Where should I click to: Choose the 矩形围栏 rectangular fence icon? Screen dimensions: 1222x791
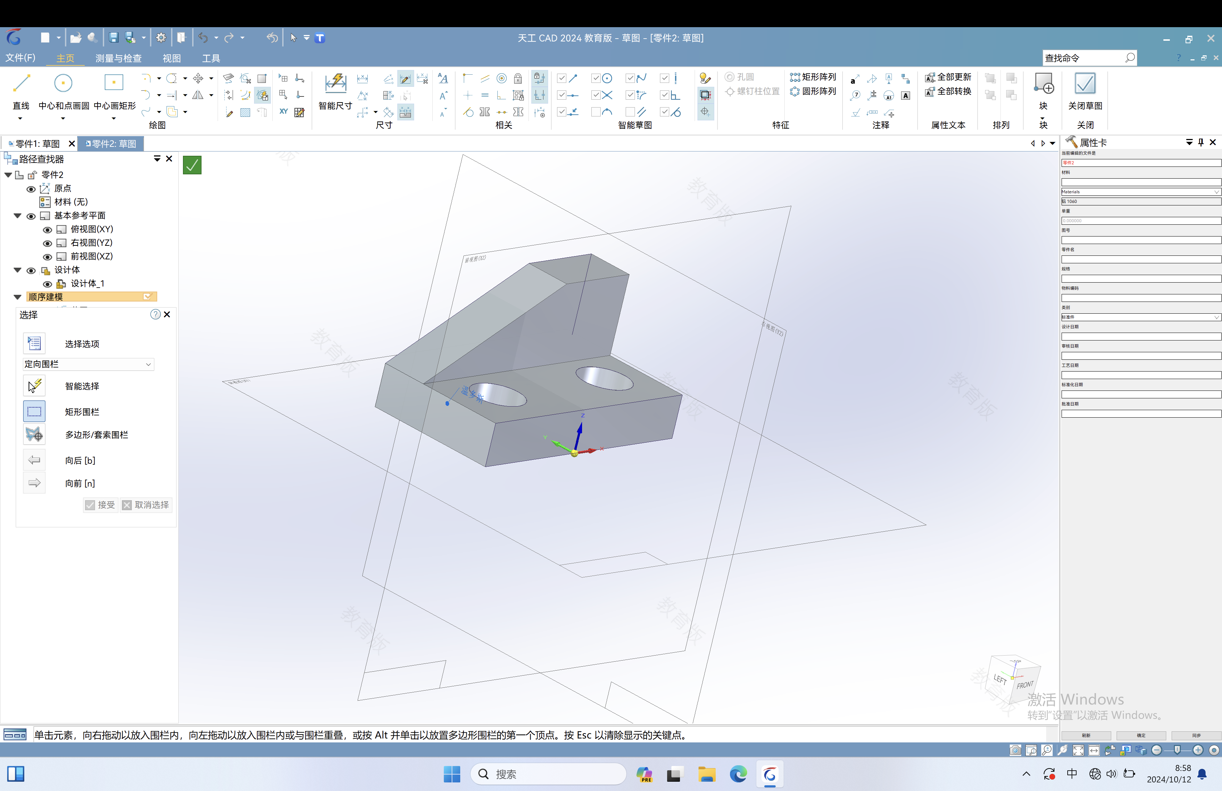(34, 411)
